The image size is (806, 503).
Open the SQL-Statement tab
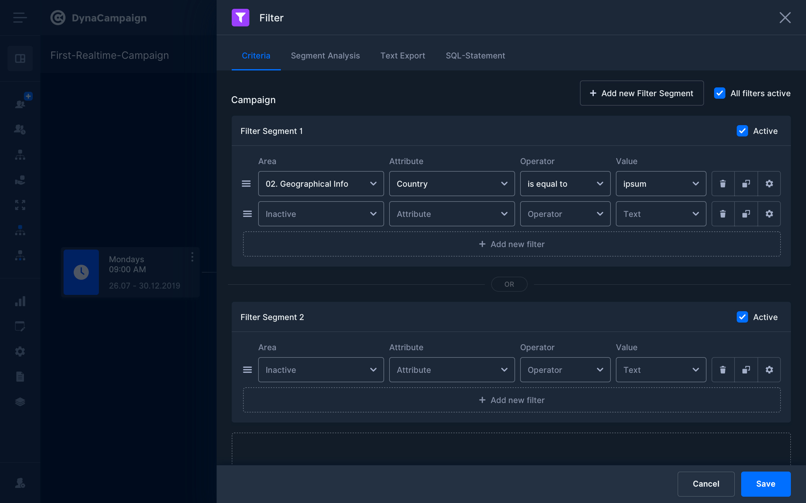(x=475, y=56)
